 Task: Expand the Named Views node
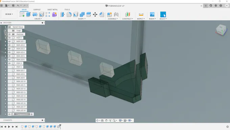[5, 27]
